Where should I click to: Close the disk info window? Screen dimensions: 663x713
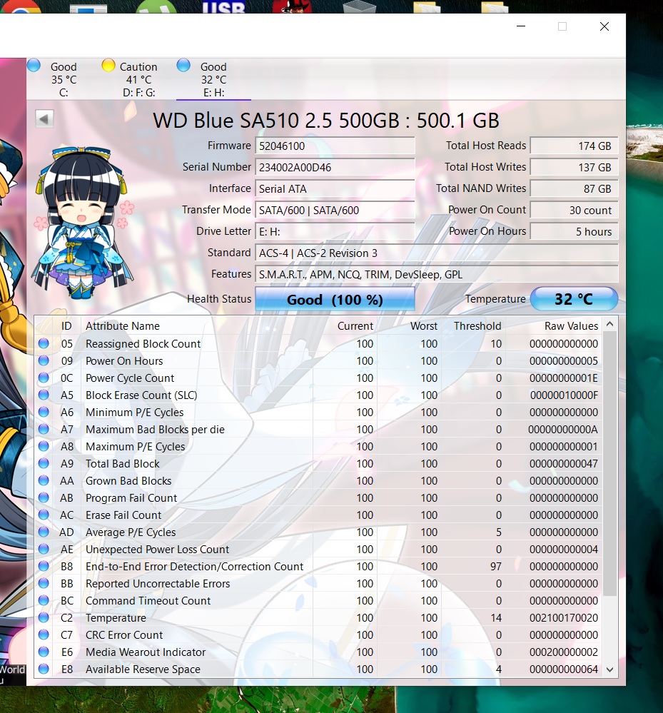tap(604, 26)
